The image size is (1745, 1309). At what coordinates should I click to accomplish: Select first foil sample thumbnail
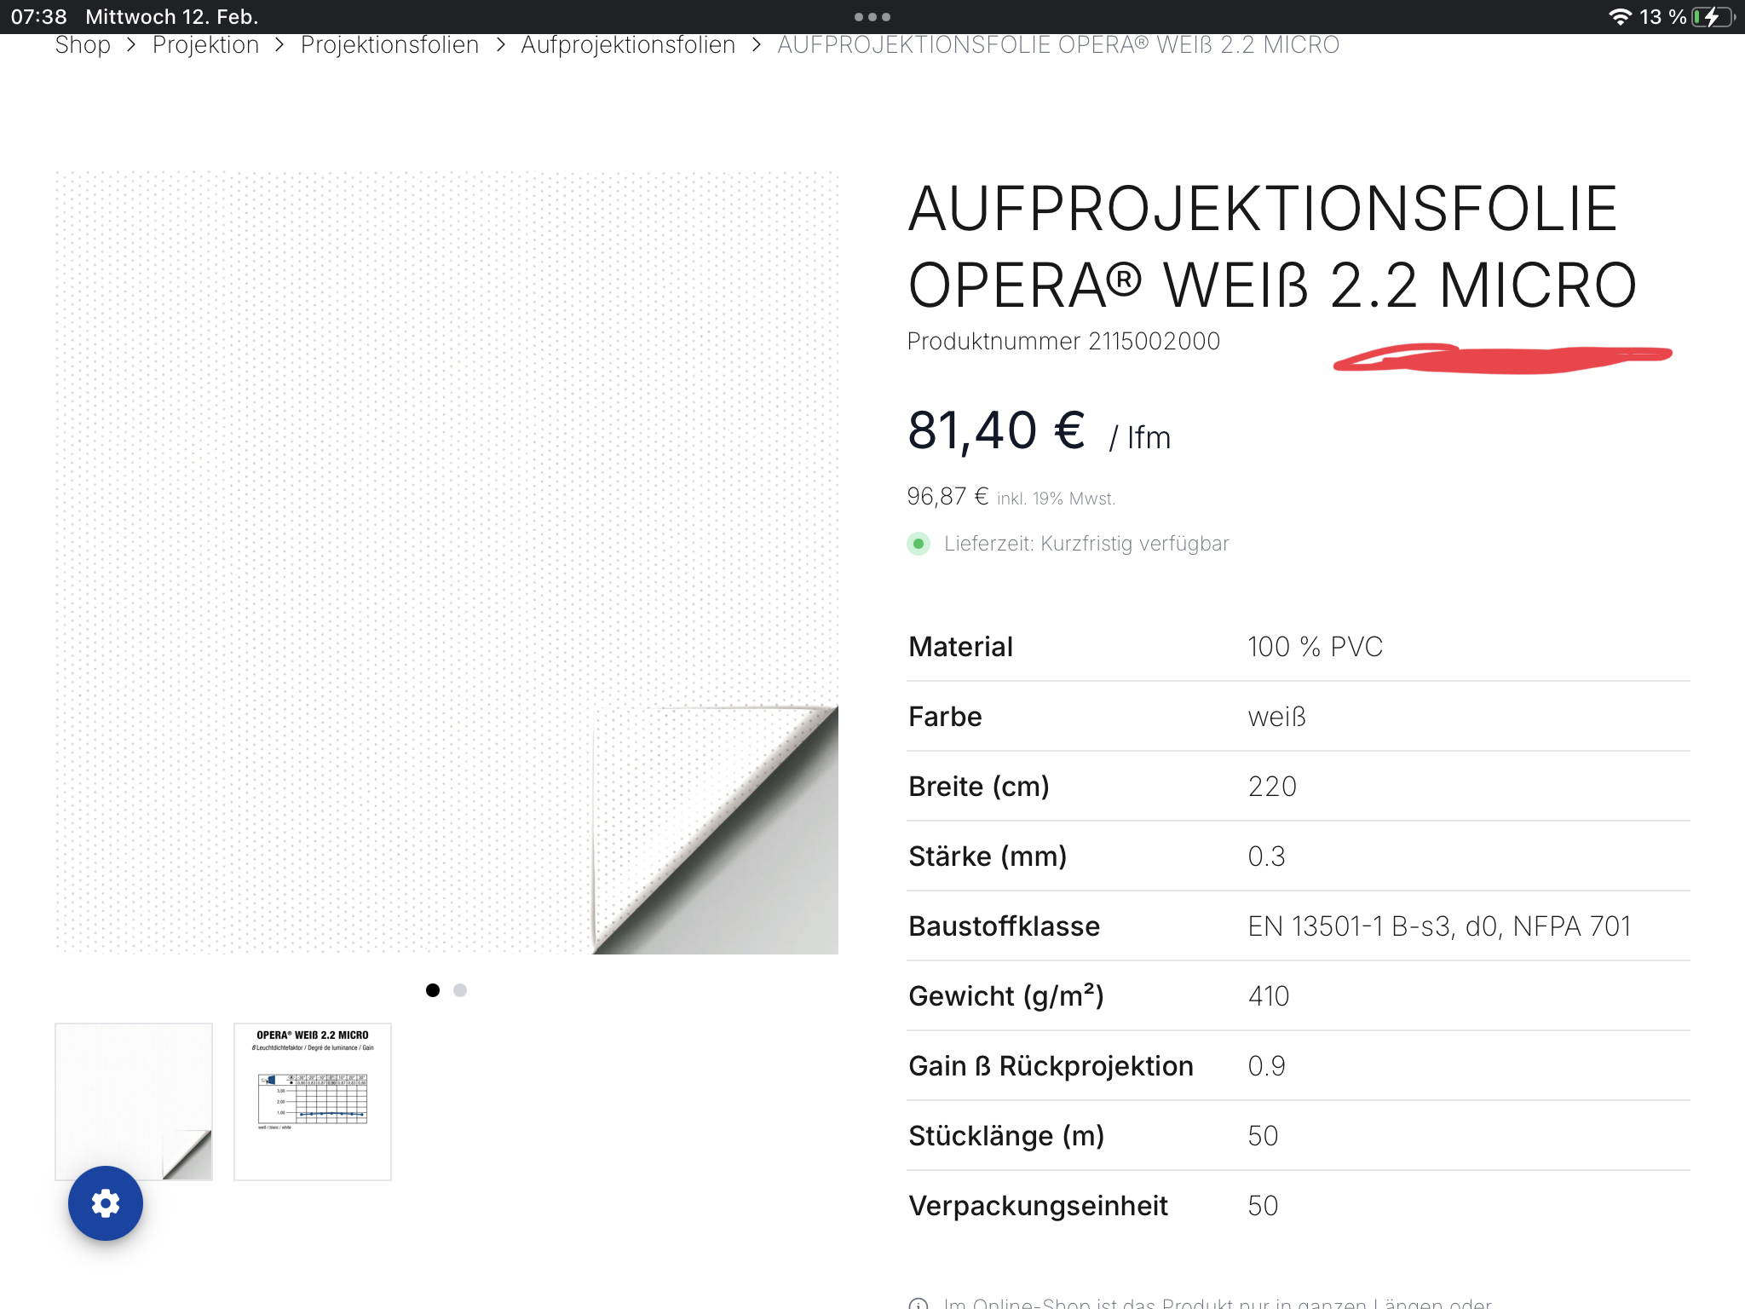click(x=134, y=1101)
